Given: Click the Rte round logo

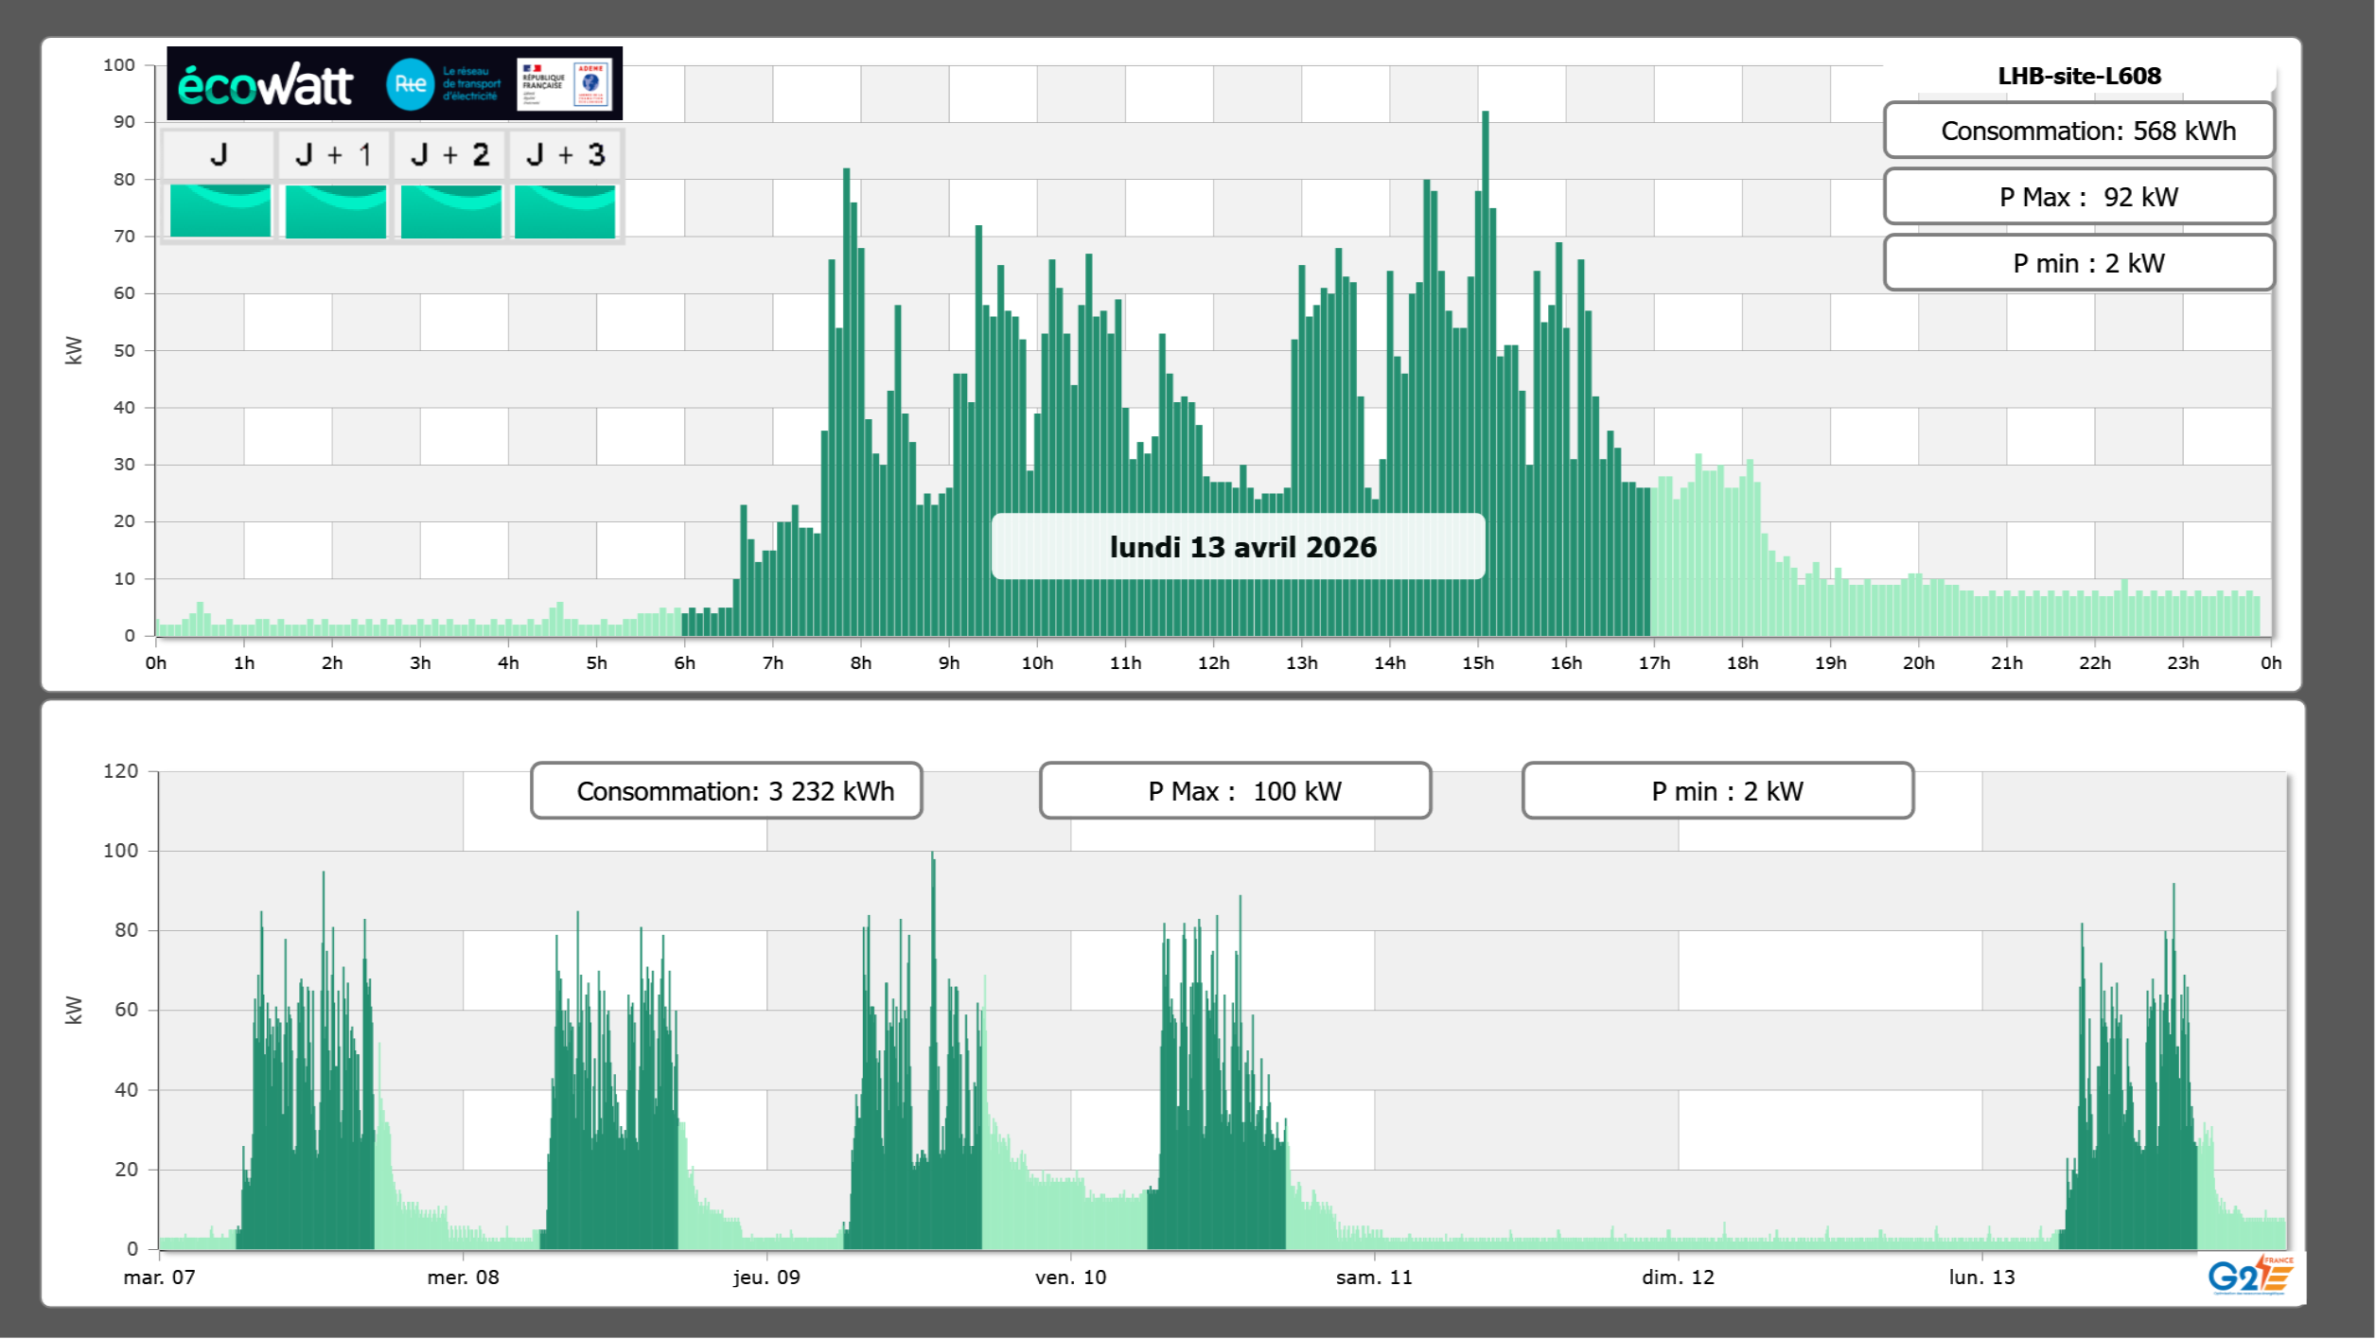Looking at the screenshot, I should [x=411, y=84].
